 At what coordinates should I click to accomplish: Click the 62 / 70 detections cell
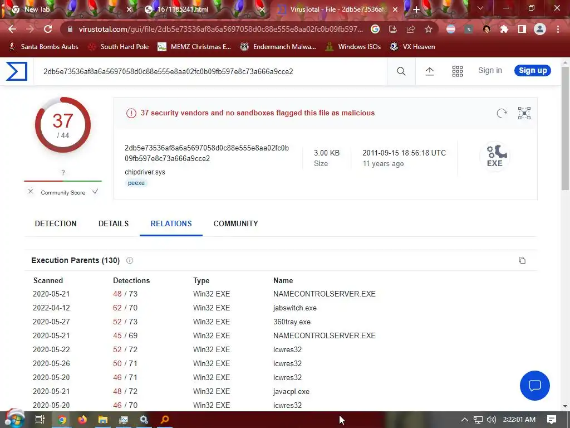125,308
